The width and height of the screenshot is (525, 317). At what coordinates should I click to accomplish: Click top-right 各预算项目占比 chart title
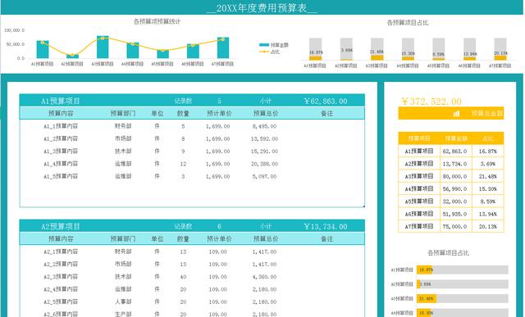click(x=408, y=23)
